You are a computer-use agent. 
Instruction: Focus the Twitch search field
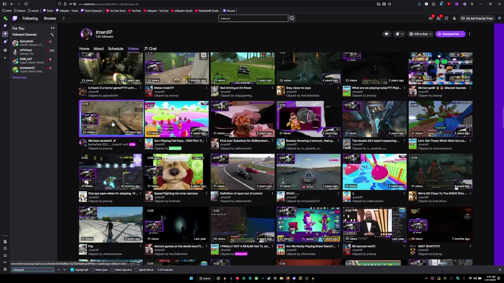[x=253, y=18]
